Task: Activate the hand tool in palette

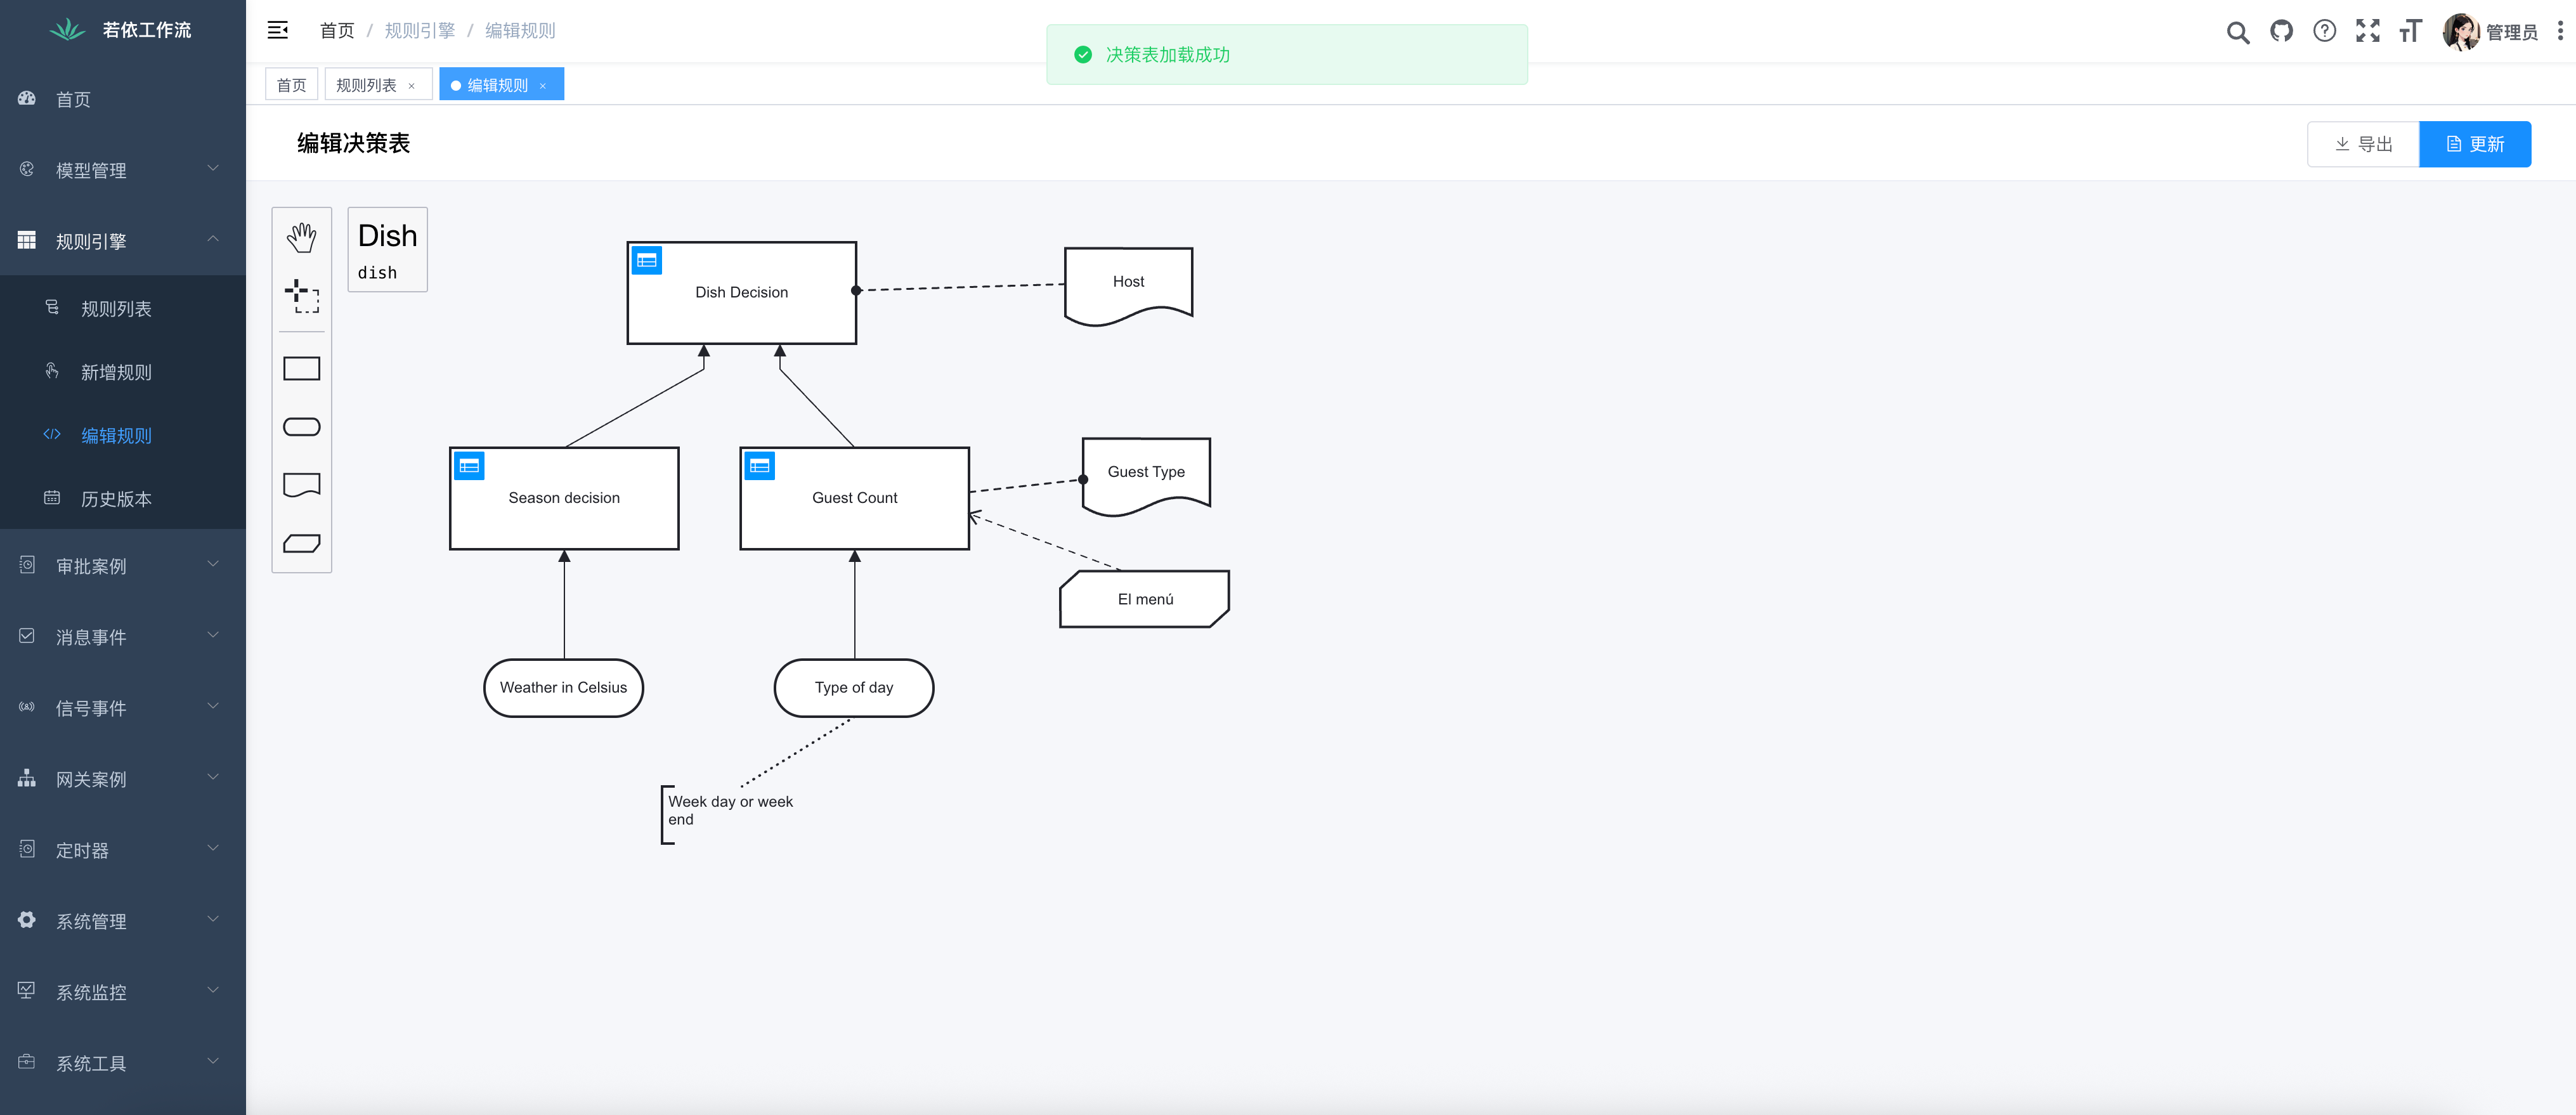Action: pos(301,238)
